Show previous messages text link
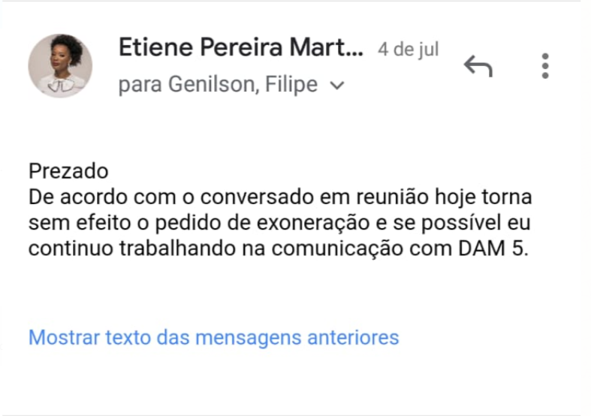591x416 pixels. pyautogui.click(x=214, y=337)
